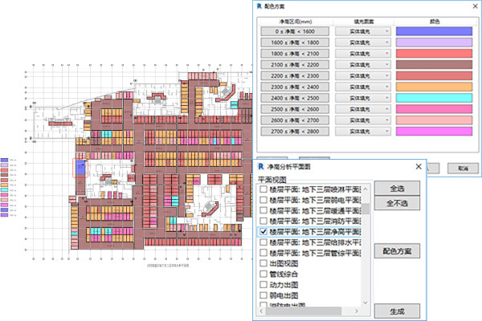Click the Revit icon in 配色方案 title bar
The height and width of the screenshot is (321, 482).
pyautogui.click(x=259, y=5)
